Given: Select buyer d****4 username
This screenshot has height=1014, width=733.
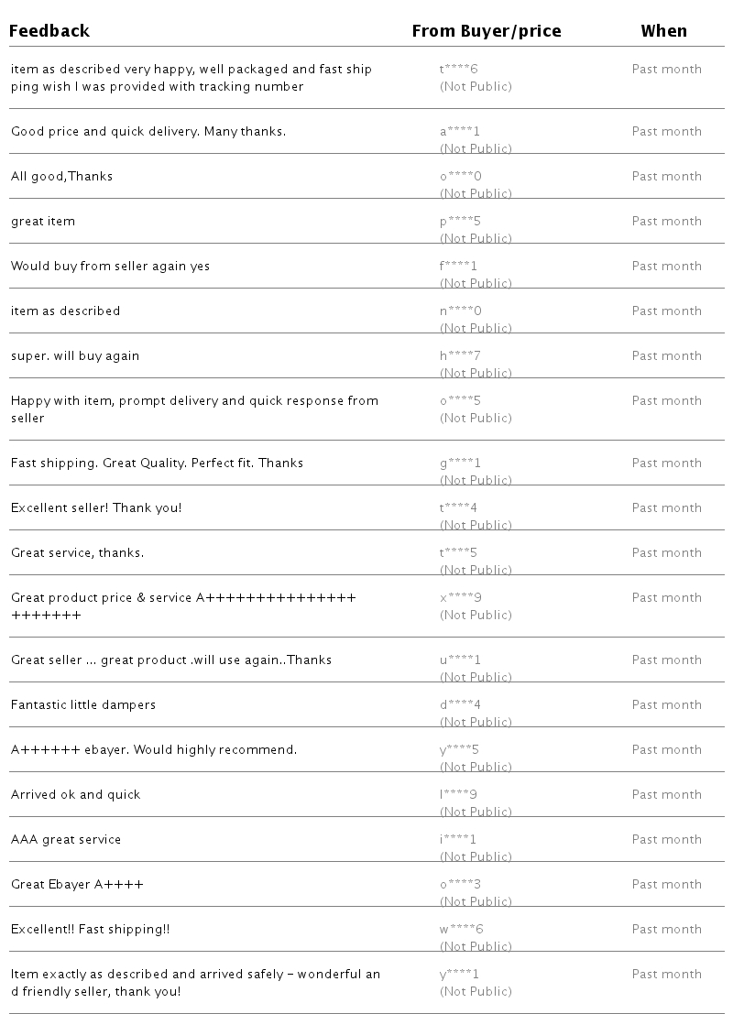Looking at the screenshot, I should (x=460, y=705).
